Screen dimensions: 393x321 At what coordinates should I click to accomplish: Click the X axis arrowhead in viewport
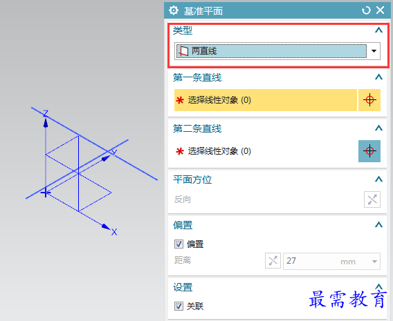pos(106,226)
